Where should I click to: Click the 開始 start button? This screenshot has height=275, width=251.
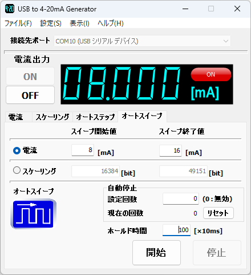[156, 253]
